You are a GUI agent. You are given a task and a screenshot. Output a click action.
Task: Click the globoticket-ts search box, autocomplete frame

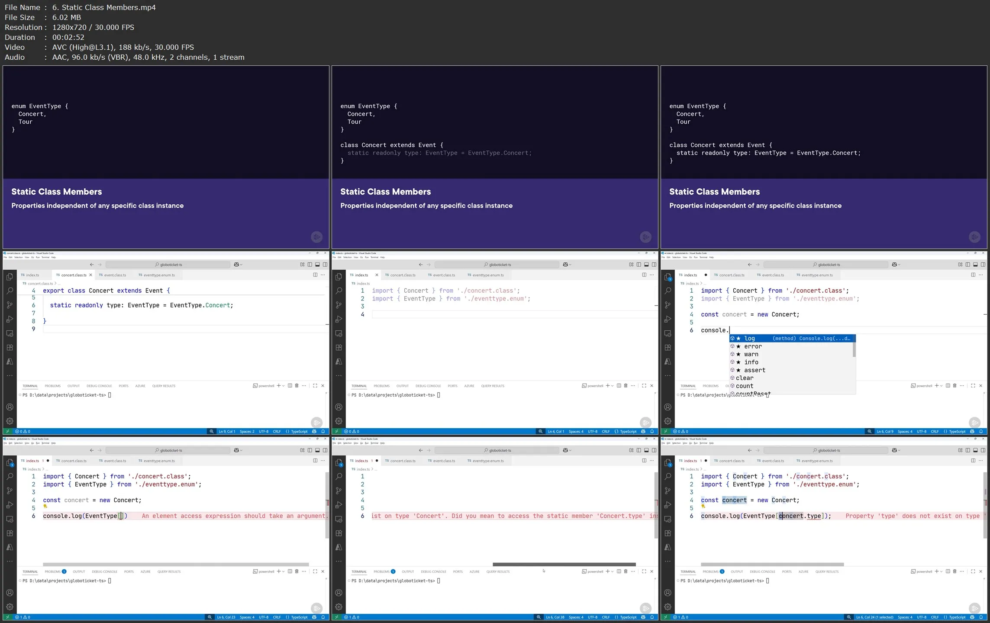[826, 265]
